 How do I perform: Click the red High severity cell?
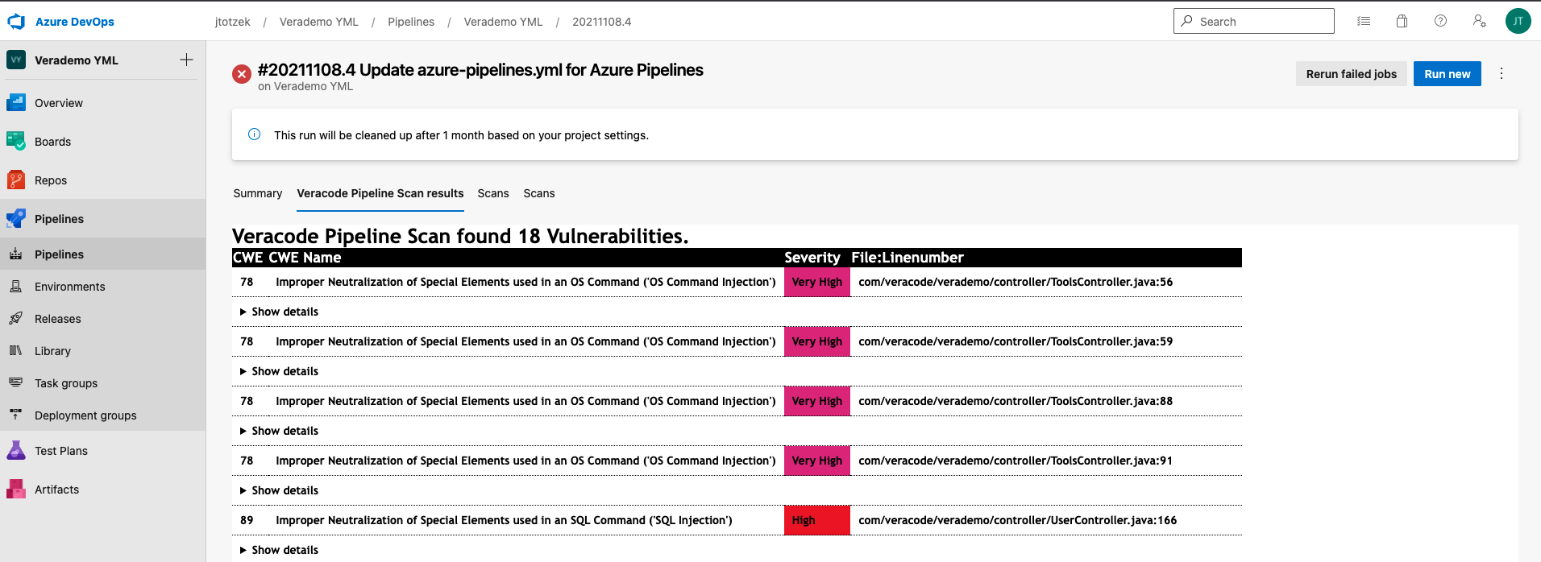tap(816, 520)
